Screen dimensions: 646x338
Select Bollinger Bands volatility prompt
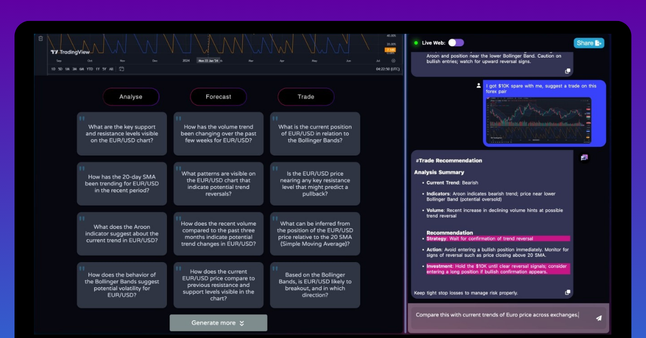point(122,285)
